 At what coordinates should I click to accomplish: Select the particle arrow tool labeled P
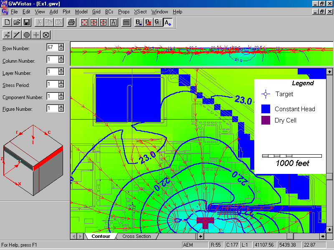click(7, 35)
